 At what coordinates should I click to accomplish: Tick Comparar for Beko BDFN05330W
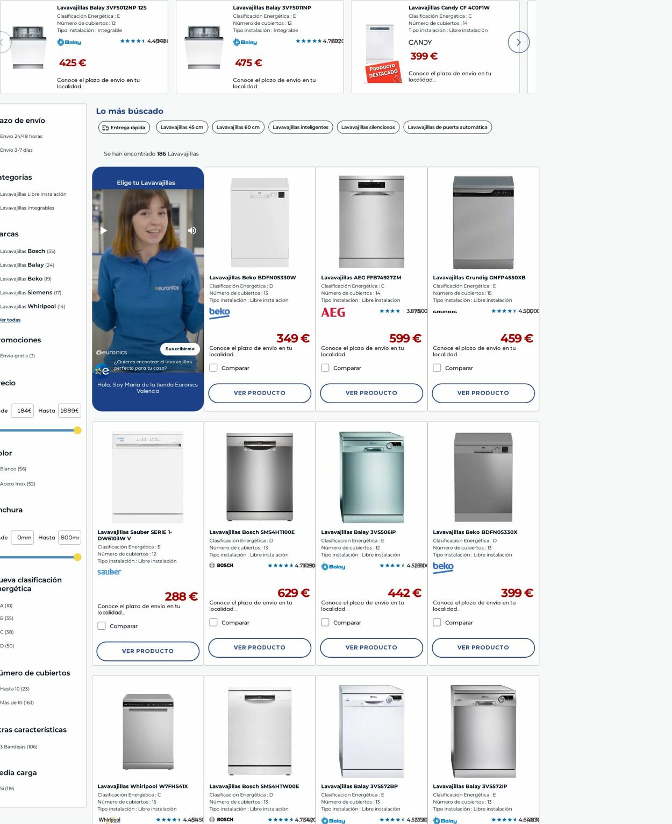tap(213, 368)
